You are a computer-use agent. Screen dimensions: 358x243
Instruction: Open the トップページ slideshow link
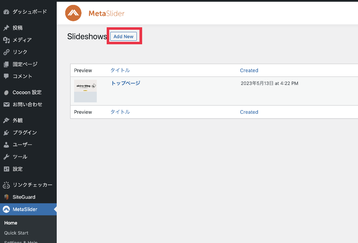coord(125,83)
